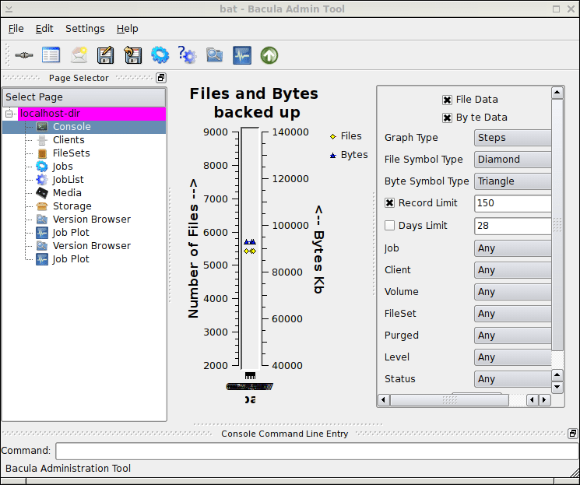The height and width of the screenshot is (485, 580).
Task: Click the Command input field
Action: click(x=316, y=452)
